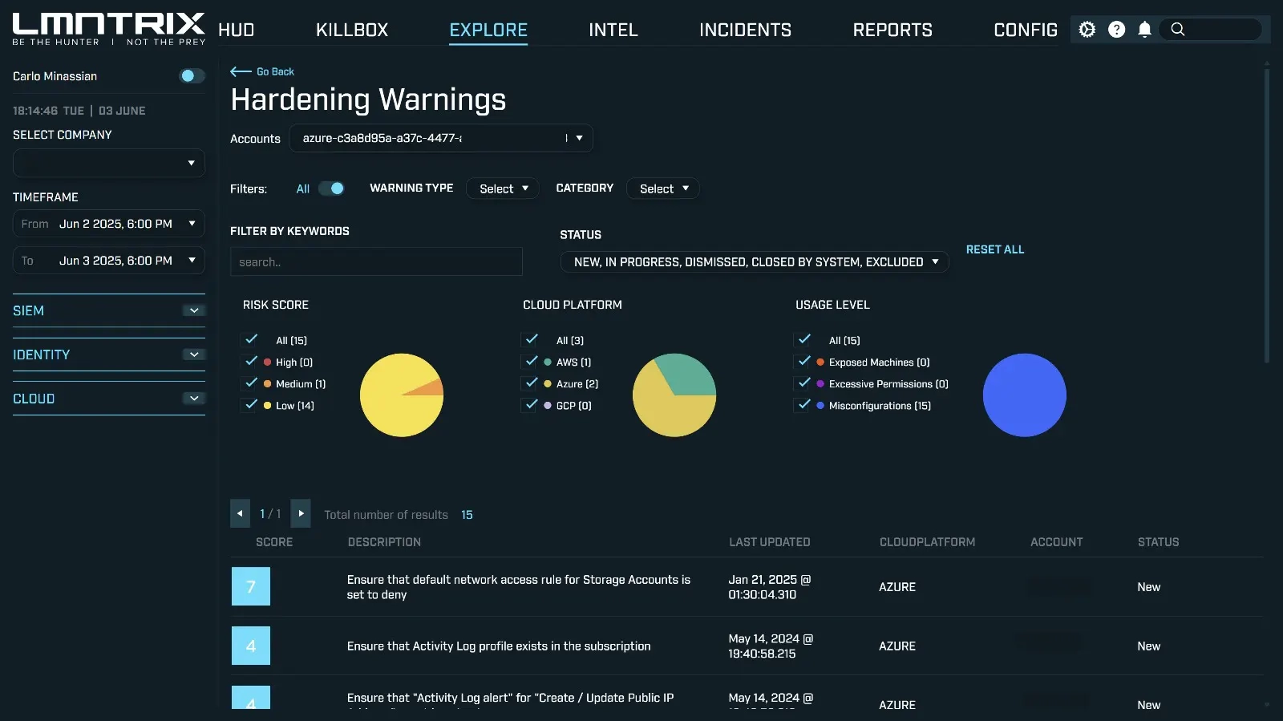Click the LMNTRIX logo
1283x721 pixels.
coord(109,29)
